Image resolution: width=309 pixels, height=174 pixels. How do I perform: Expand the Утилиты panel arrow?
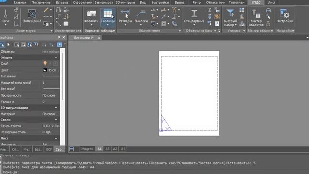[x=244, y=31]
